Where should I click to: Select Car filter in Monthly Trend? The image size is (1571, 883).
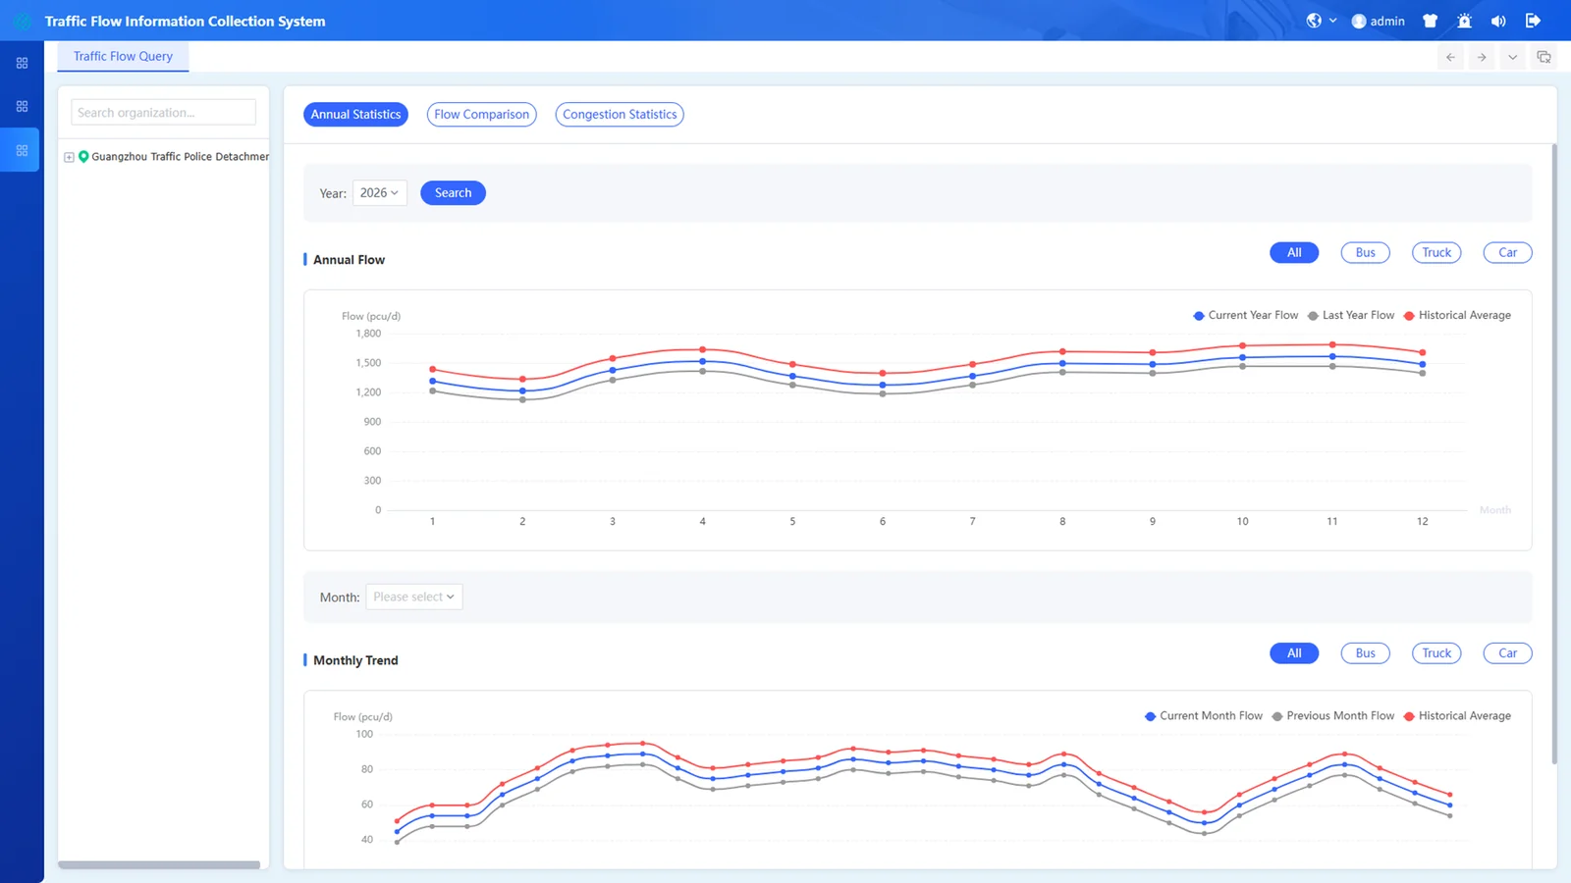coord(1507,653)
